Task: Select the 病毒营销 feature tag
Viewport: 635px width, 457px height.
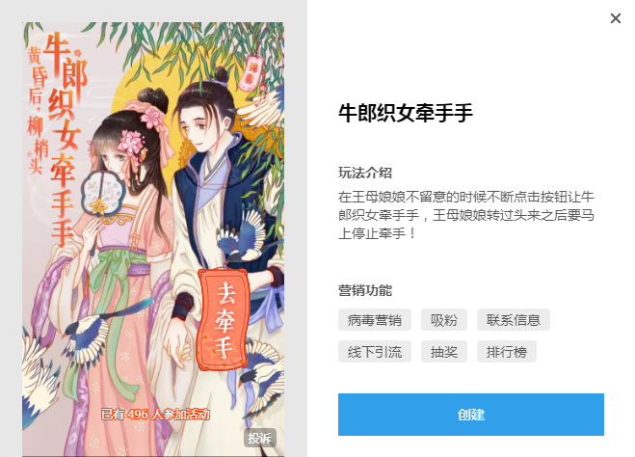Action: pyautogui.click(x=375, y=320)
